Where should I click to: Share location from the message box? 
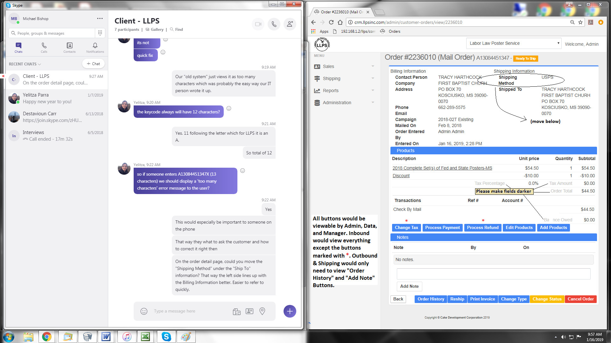tap(262, 311)
